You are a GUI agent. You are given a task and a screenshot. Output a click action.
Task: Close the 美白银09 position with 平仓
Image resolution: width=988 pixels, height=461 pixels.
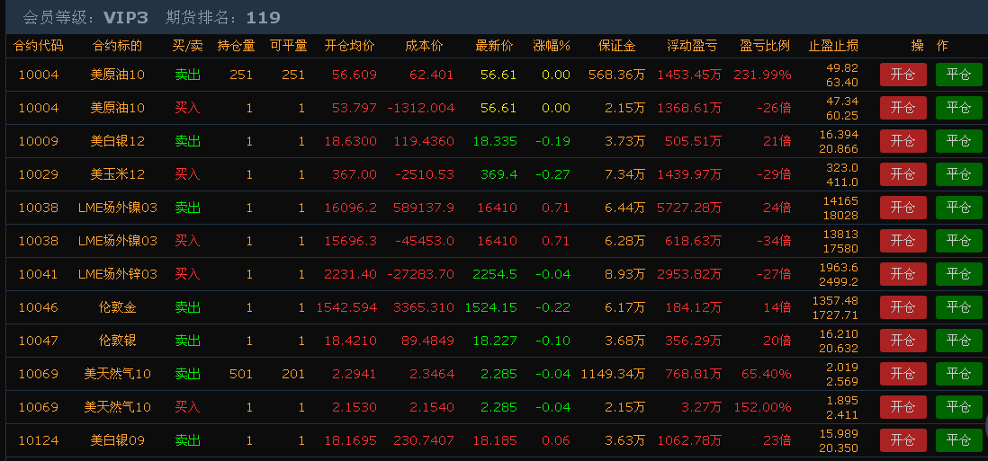click(x=958, y=440)
